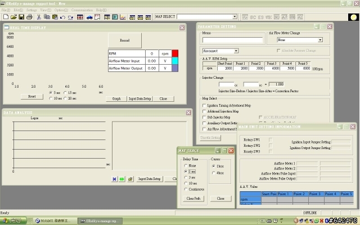Click the first yellow unit icon

pyautogui.click(x=132, y=17)
